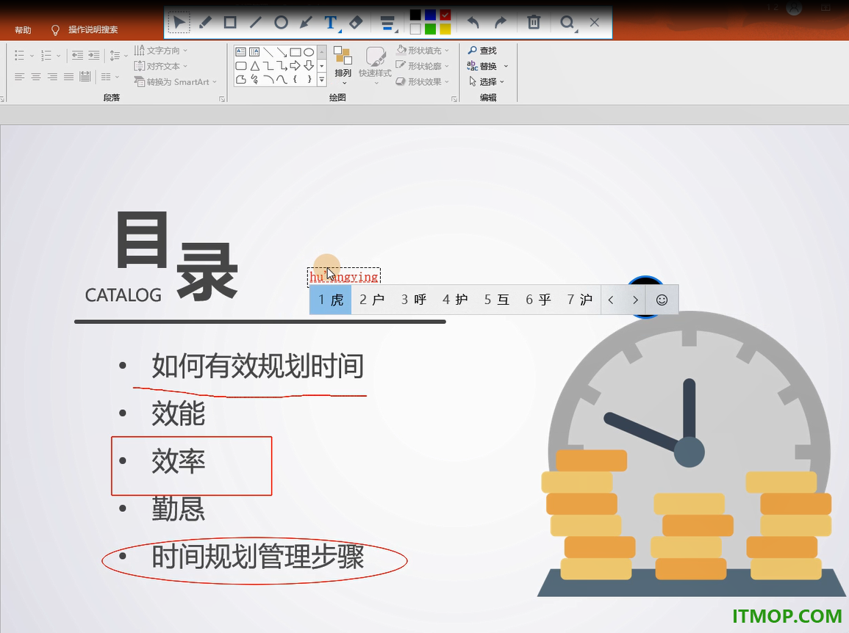Image resolution: width=849 pixels, height=633 pixels.
Task: Show next page of IME candidates
Action: click(635, 300)
